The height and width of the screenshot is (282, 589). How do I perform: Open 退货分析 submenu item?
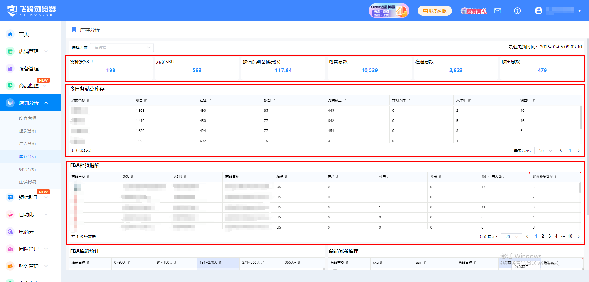click(x=28, y=131)
